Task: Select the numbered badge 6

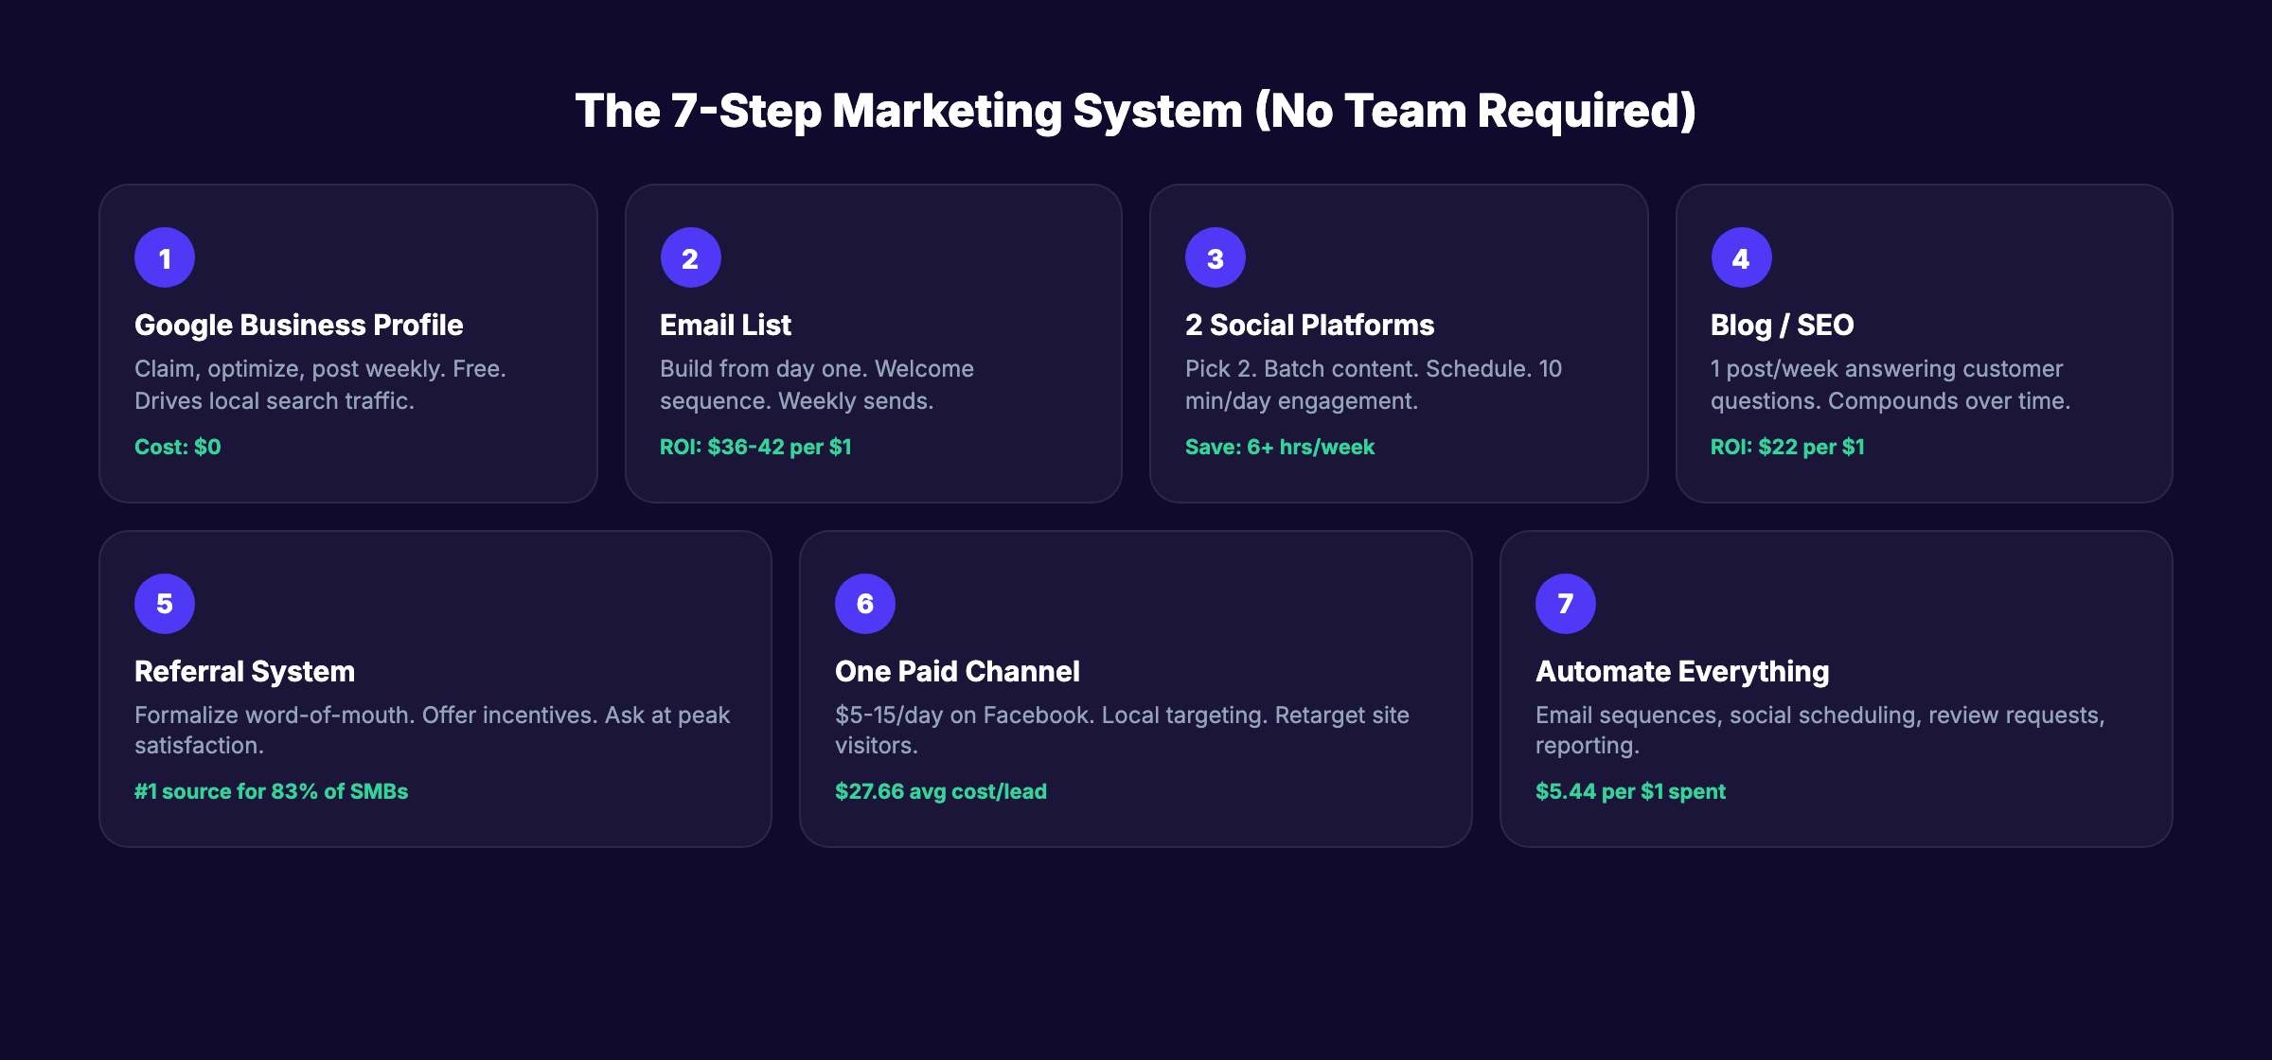Action: tap(863, 602)
